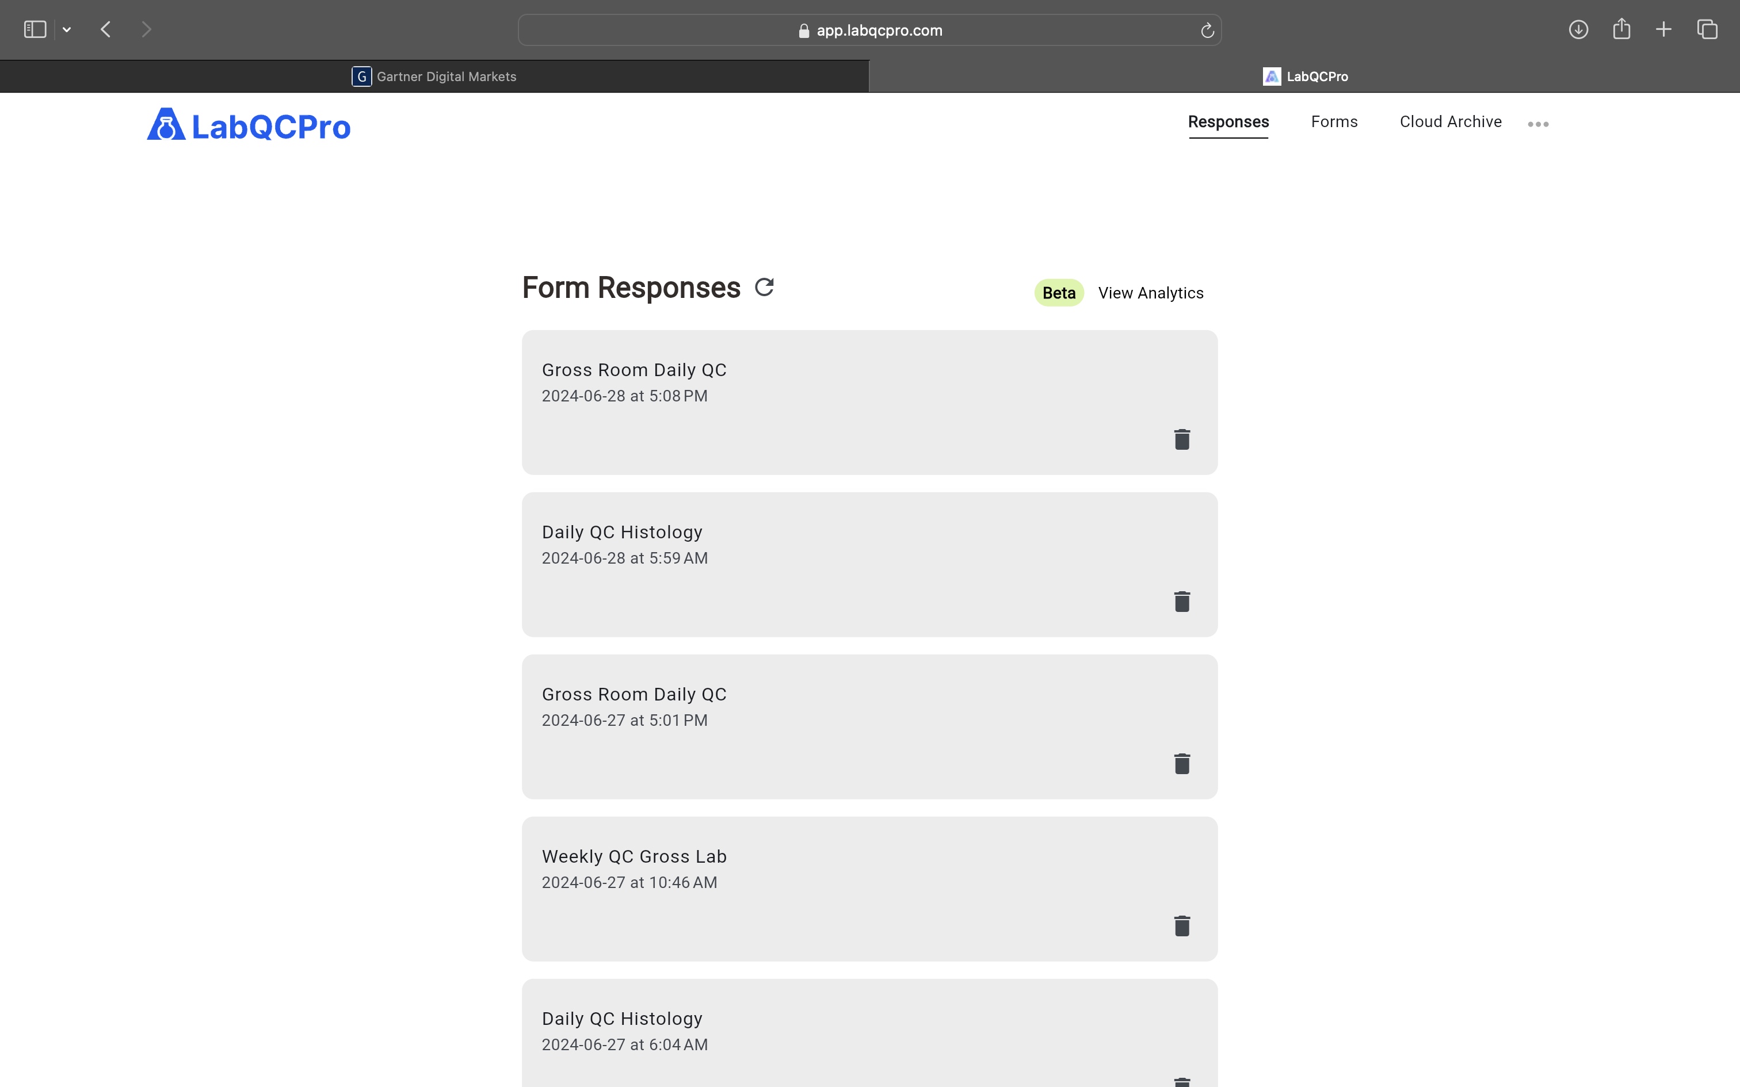
Task: Click the Safari share icon
Action: tap(1621, 29)
